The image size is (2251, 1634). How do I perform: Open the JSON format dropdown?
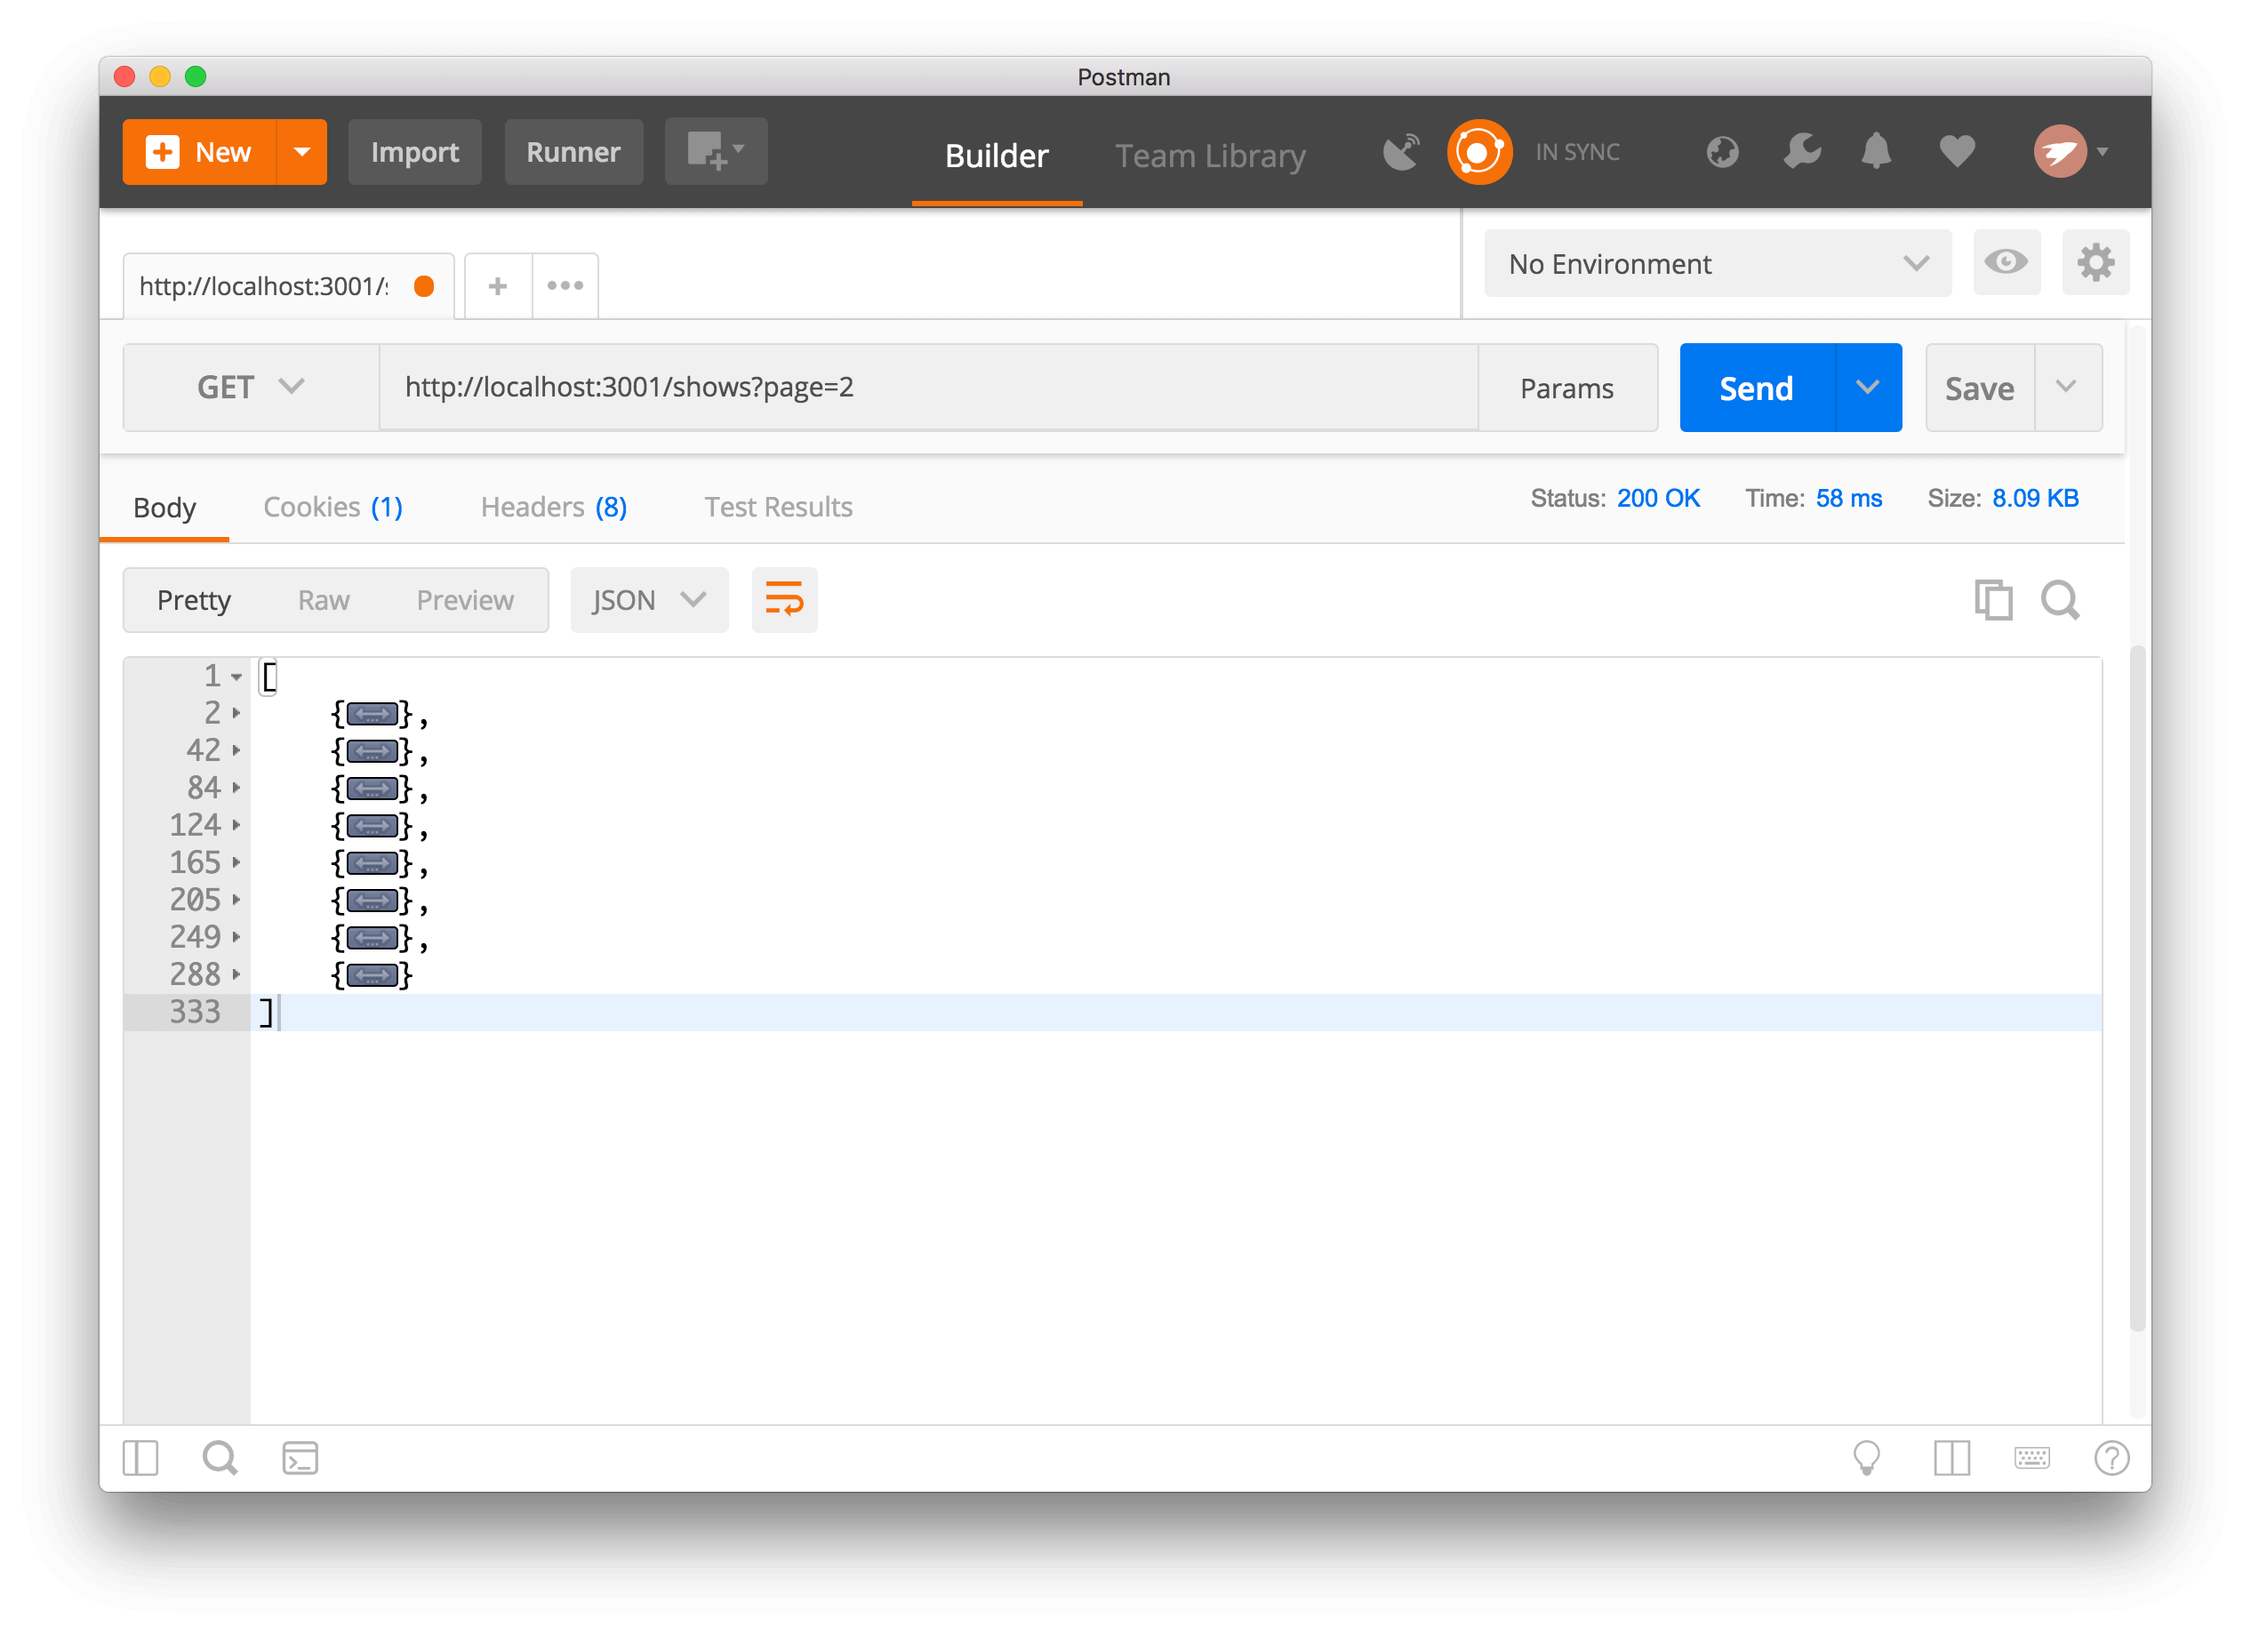(649, 601)
